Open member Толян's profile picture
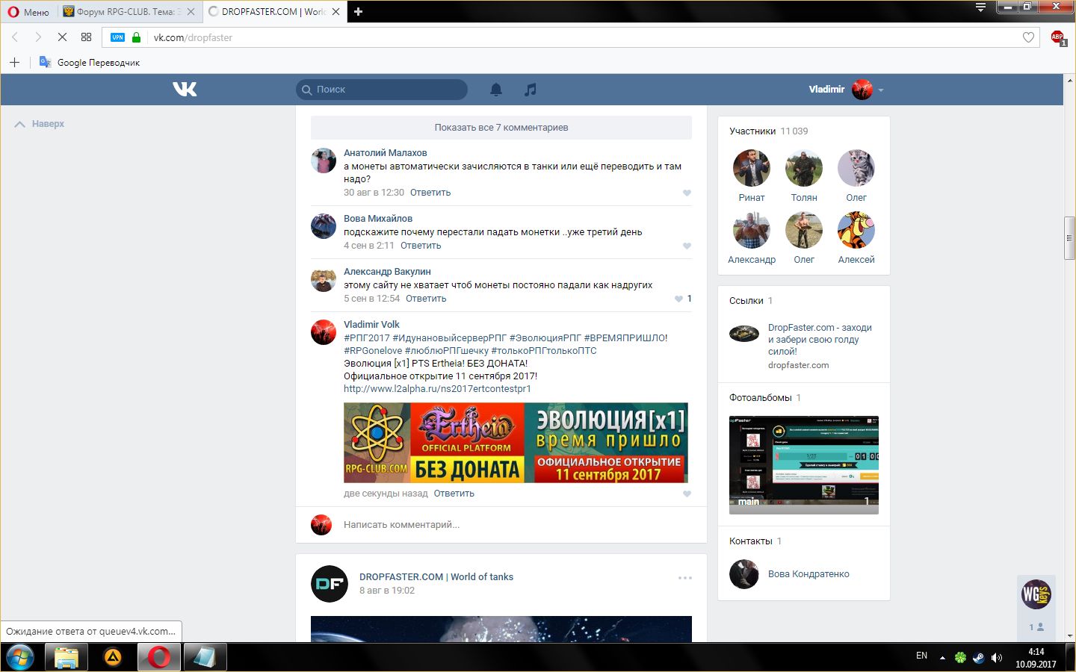This screenshot has width=1076, height=672. pyautogui.click(x=804, y=168)
